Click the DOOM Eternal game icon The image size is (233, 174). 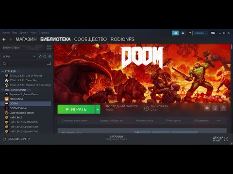7,108
